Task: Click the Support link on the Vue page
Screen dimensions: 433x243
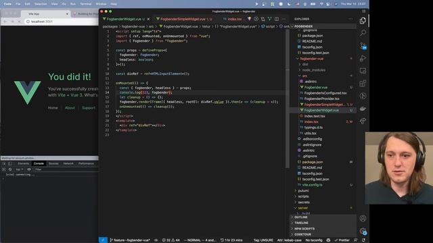Action: click(x=89, y=108)
